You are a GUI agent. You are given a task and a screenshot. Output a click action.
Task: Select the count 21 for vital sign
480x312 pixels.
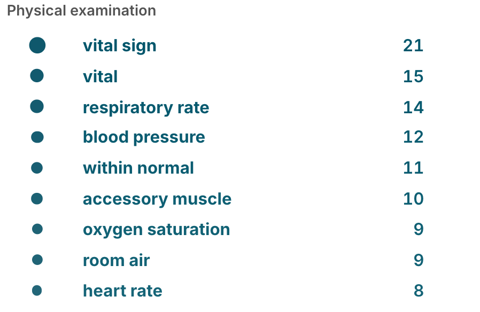[x=413, y=45]
